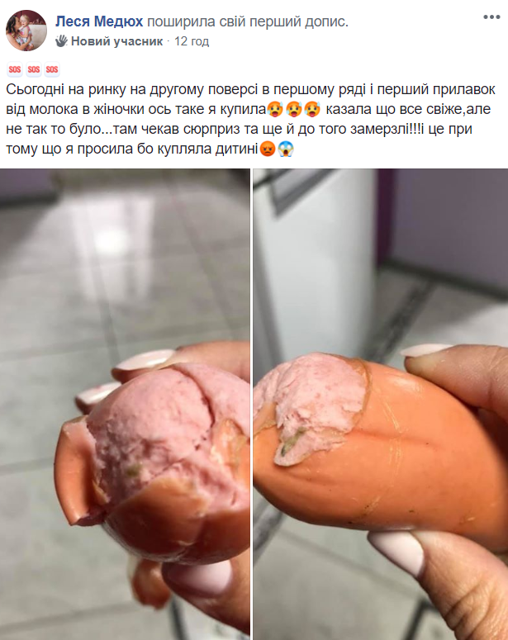Open the right sausage photo
This screenshot has width=508, height=640.
tap(381, 404)
